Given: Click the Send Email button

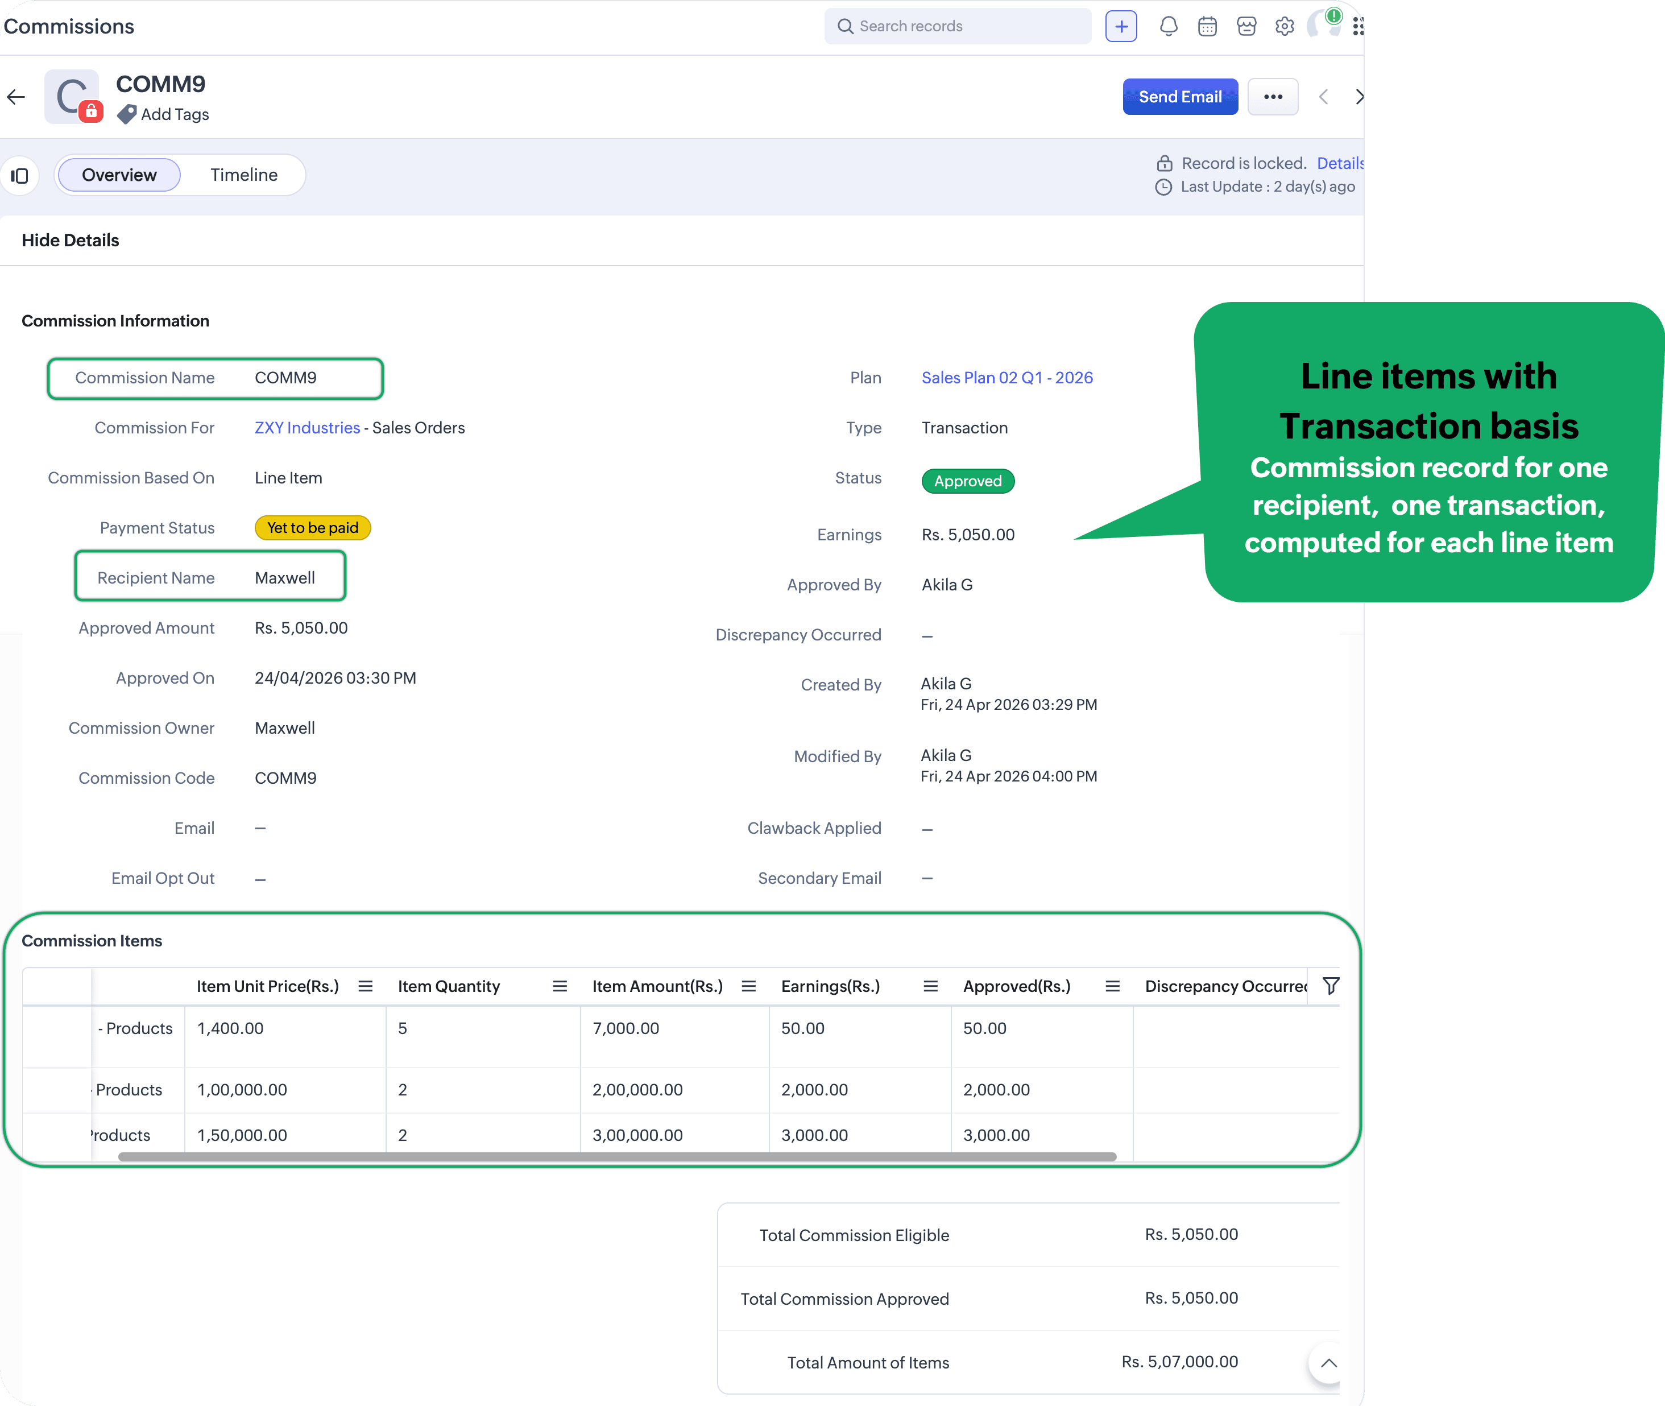Looking at the screenshot, I should pos(1179,97).
